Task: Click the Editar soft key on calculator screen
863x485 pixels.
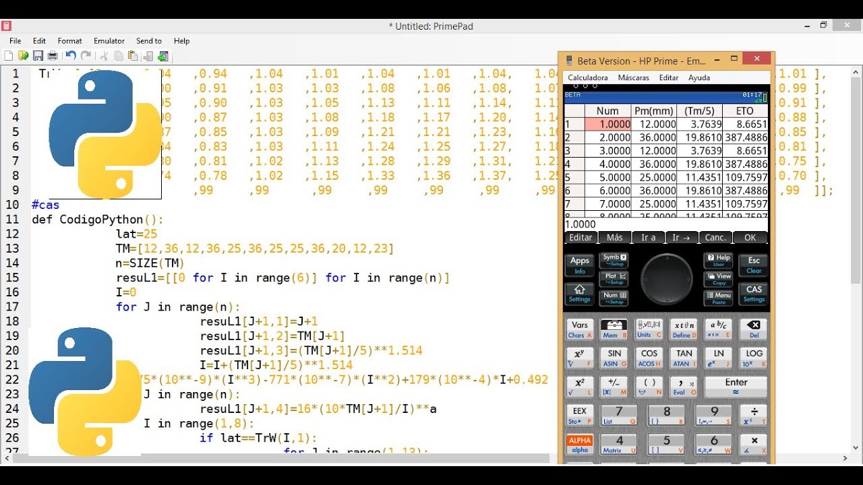Action: (581, 237)
